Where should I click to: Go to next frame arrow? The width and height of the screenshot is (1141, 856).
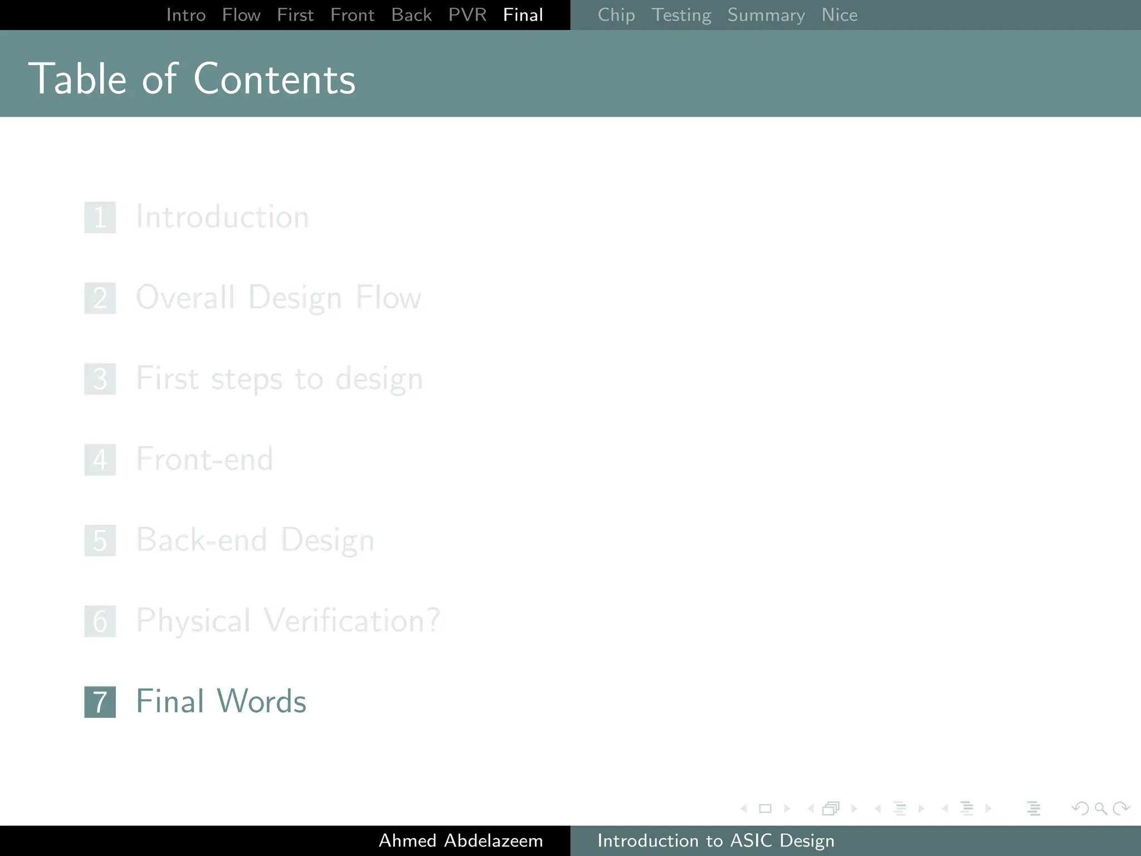(x=854, y=809)
